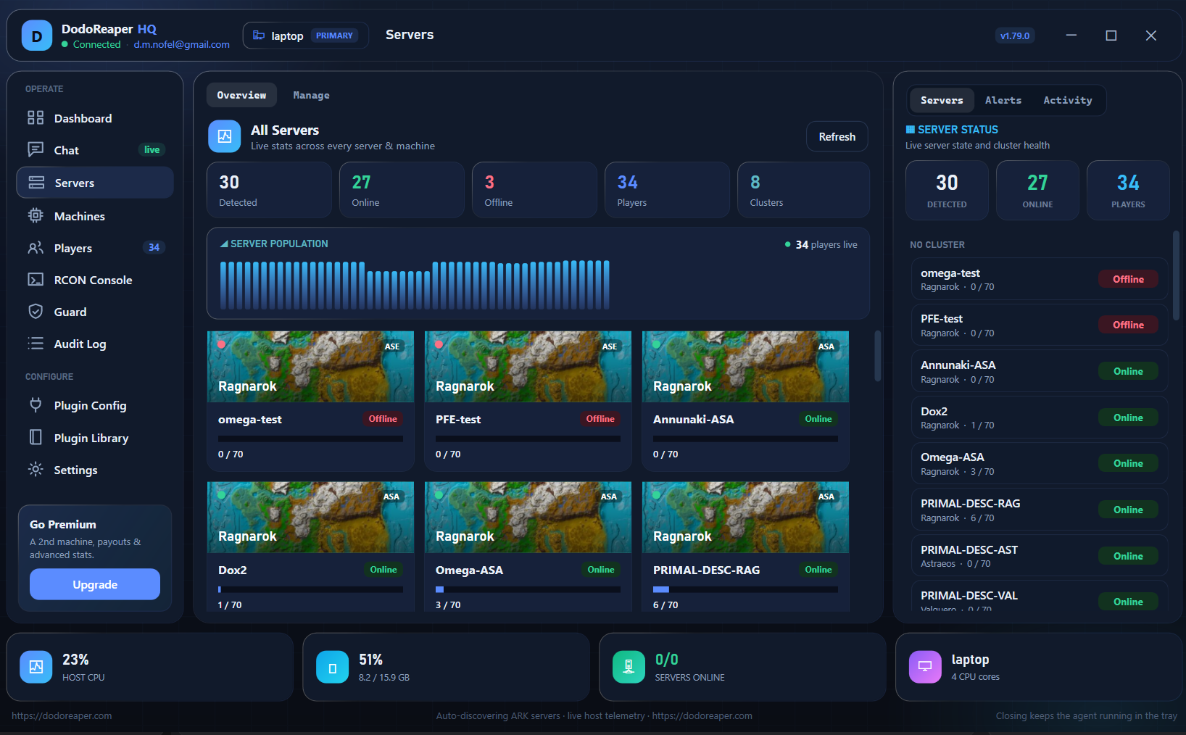1186x735 pixels.
Task: Click the server cards vertical scrollbar
Action: pos(877,356)
